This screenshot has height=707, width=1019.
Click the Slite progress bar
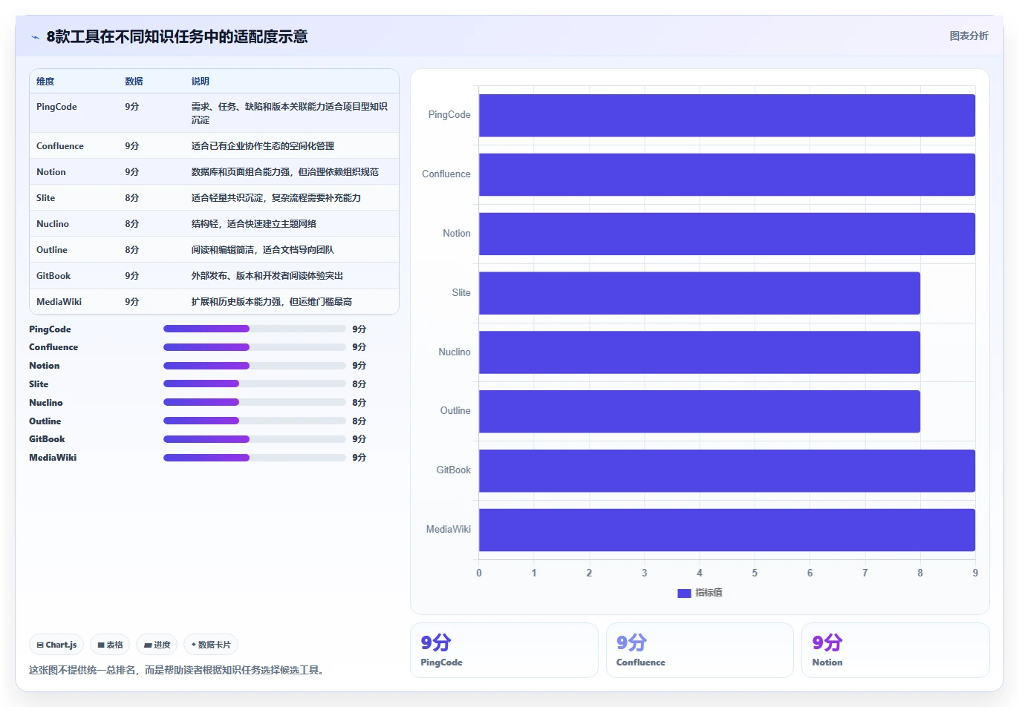[255, 384]
